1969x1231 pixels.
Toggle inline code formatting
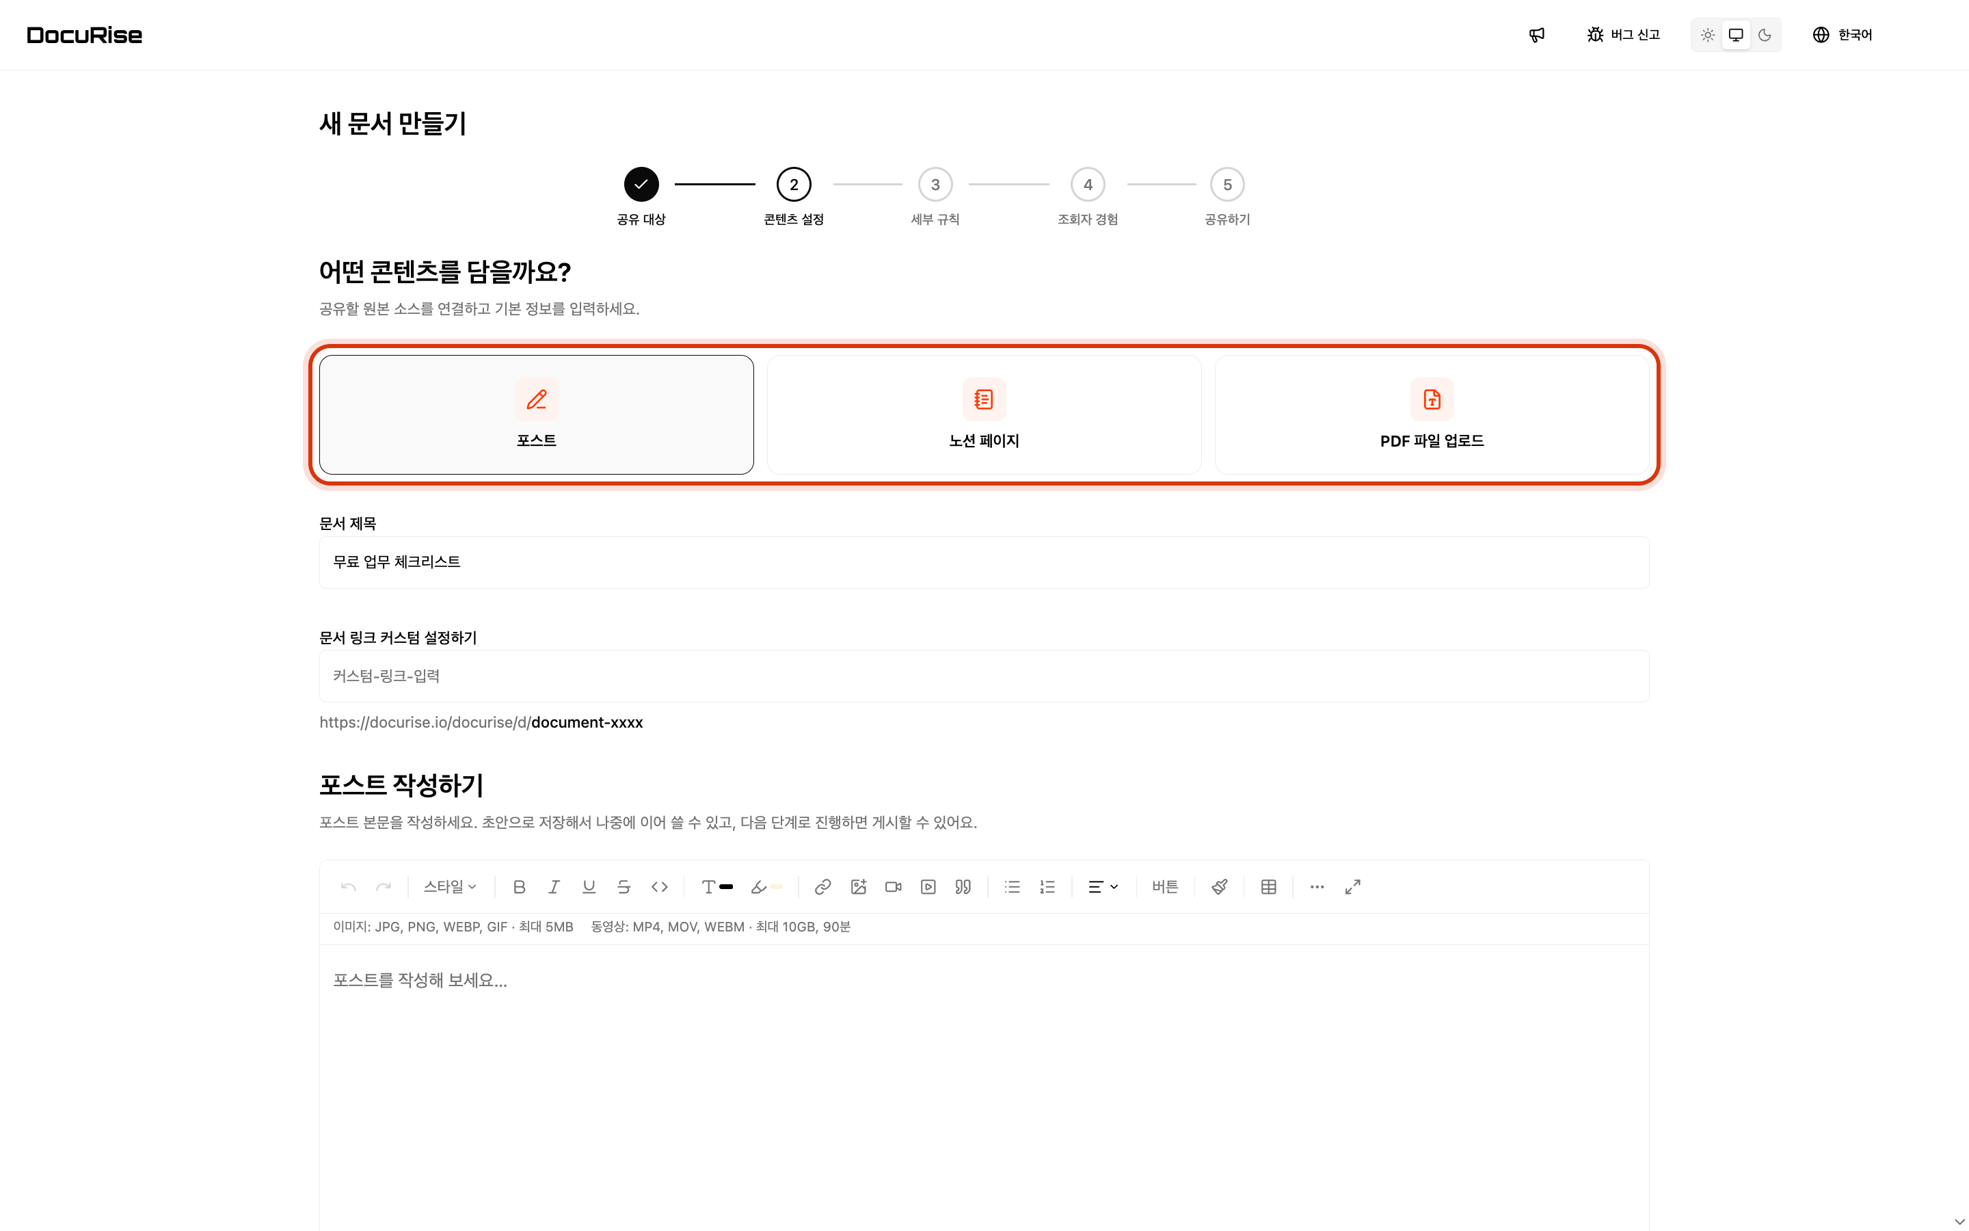click(x=659, y=886)
